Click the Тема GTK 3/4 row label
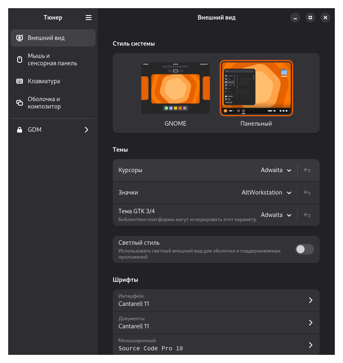The image size is (343, 363). coord(136,211)
